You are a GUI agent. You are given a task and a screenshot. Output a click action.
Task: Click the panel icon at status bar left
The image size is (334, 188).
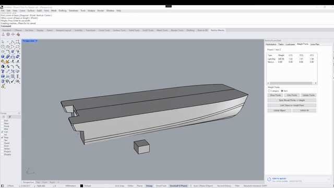coord(2,186)
